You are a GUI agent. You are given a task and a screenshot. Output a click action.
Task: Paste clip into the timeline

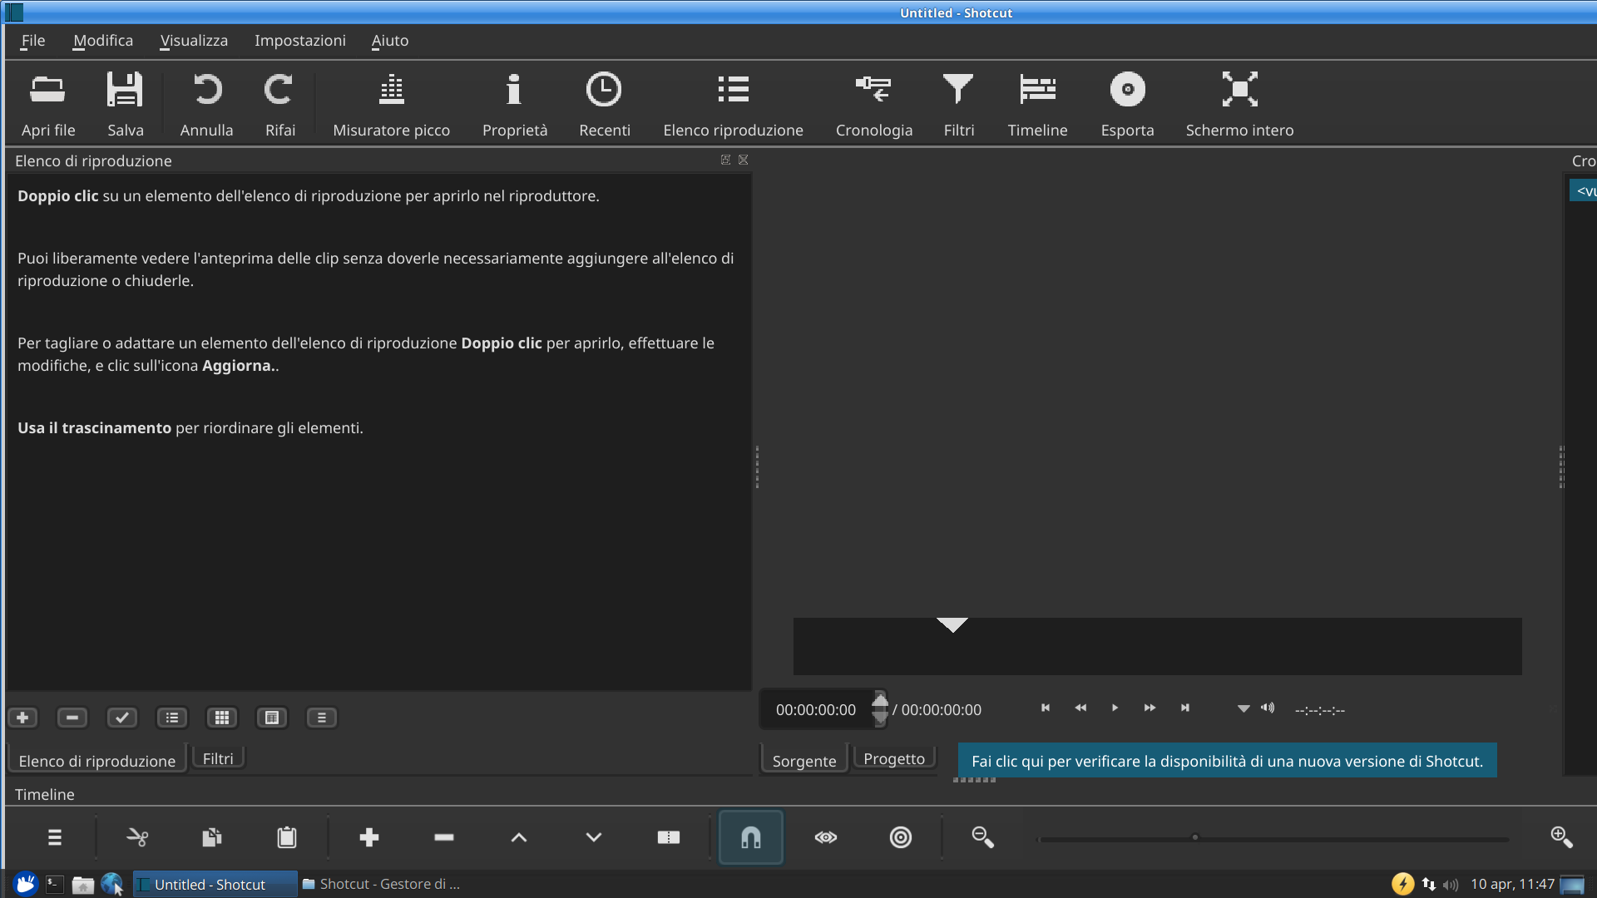287,837
